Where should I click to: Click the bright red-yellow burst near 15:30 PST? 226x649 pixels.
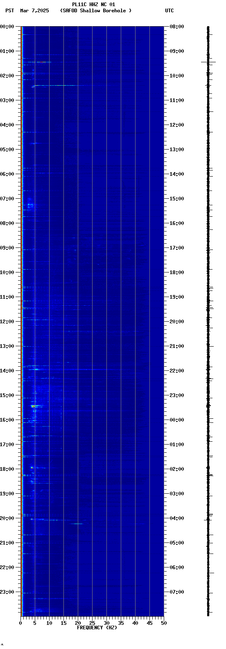click(x=34, y=406)
